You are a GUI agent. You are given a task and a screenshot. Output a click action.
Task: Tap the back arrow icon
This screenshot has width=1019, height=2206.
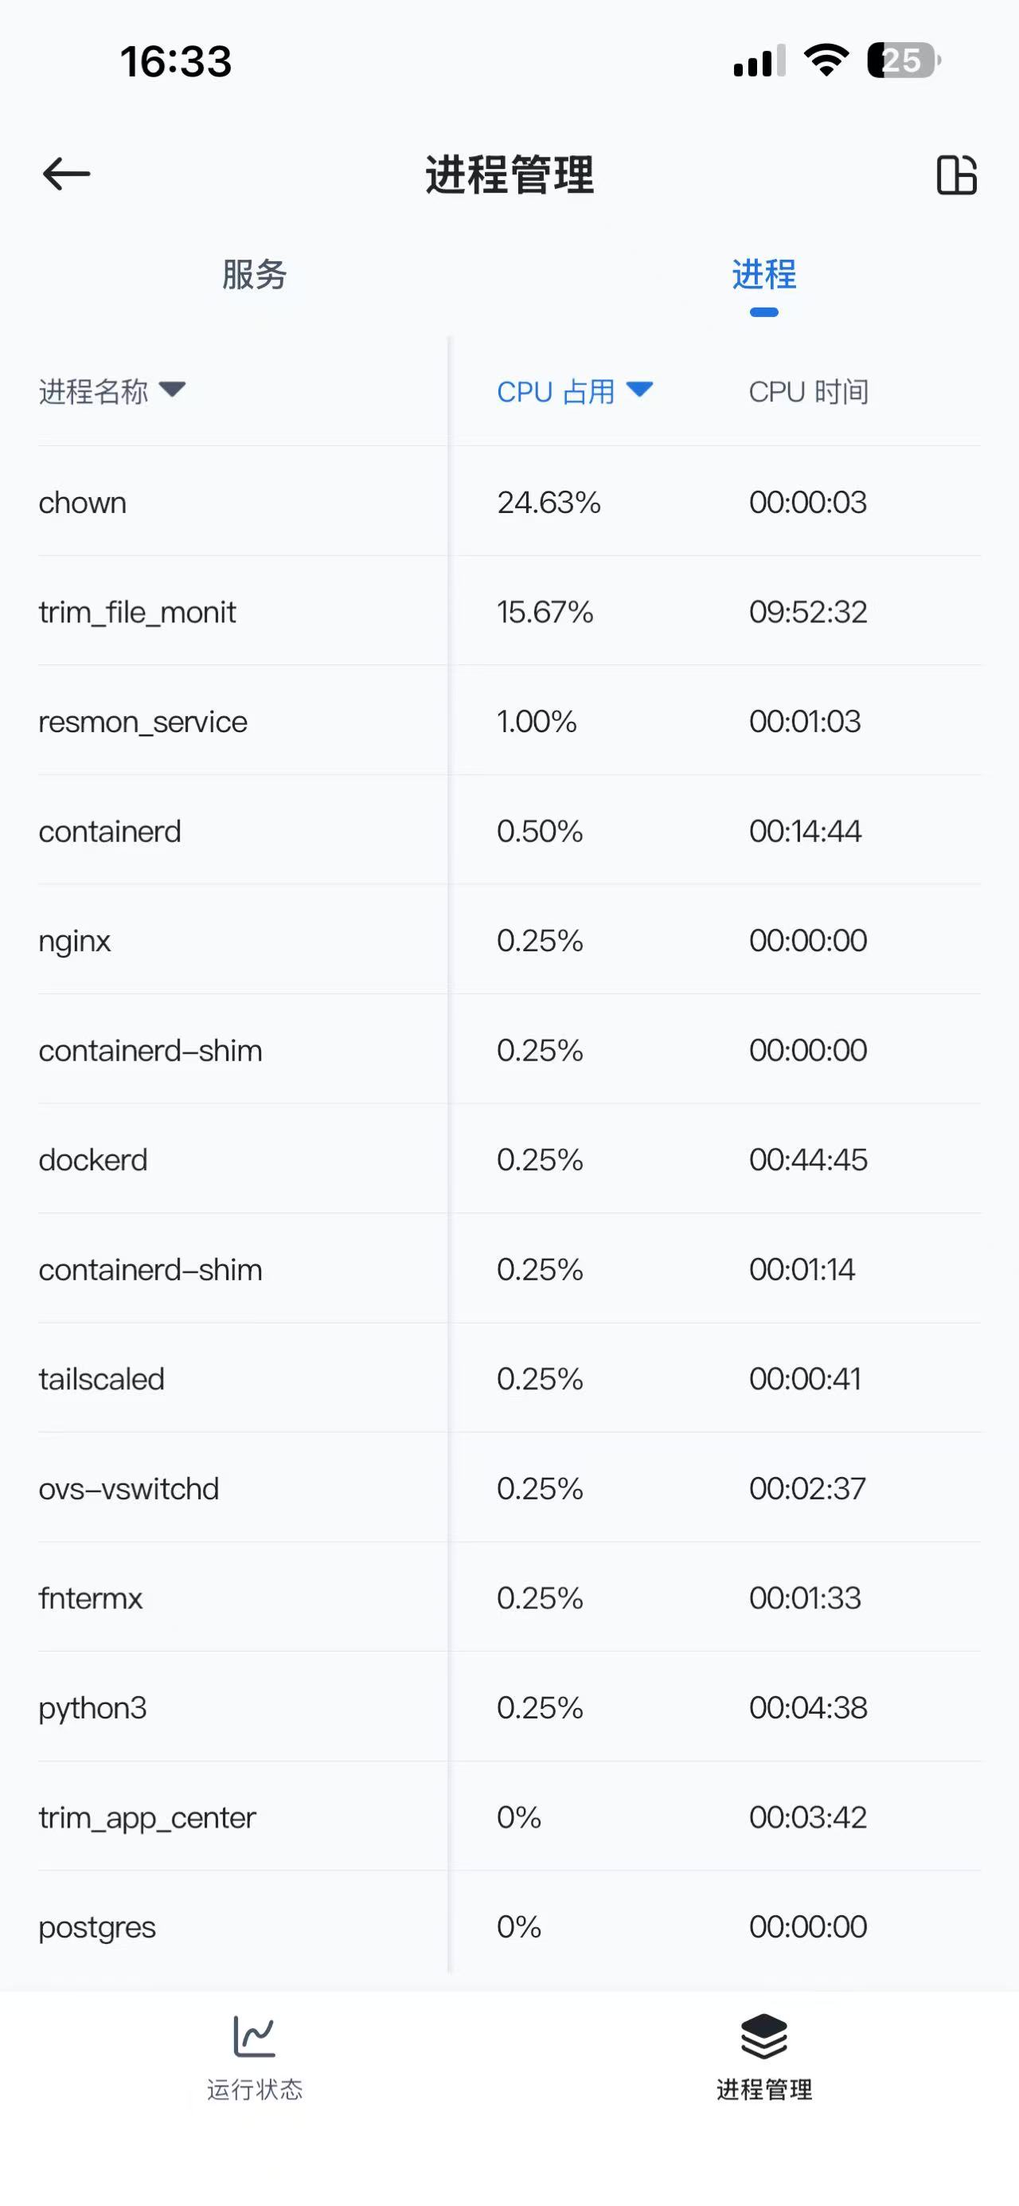pyautogui.click(x=66, y=174)
